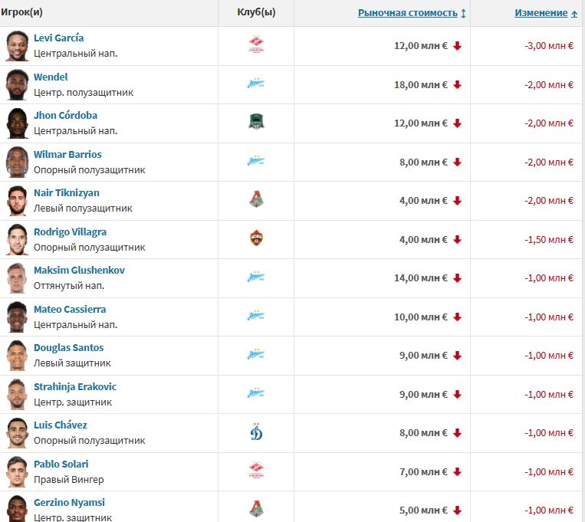Click Wendel's player photo thumbnail
The width and height of the screenshot is (585, 522).
(17, 84)
